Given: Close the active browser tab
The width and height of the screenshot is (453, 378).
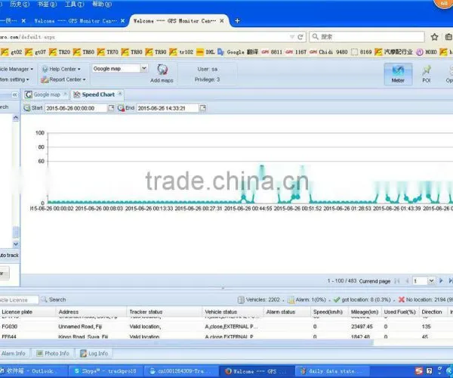Looking at the screenshot, I should pyautogui.click(x=221, y=21).
